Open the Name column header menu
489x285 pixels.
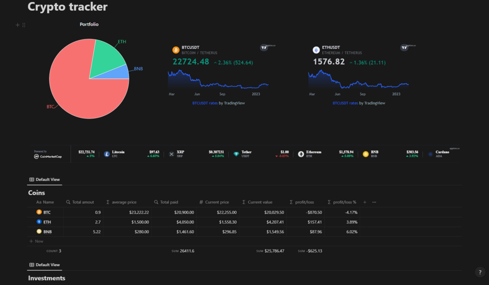46,202
